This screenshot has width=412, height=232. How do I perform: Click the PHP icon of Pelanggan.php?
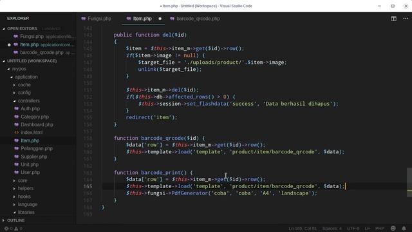[x=17, y=149]
